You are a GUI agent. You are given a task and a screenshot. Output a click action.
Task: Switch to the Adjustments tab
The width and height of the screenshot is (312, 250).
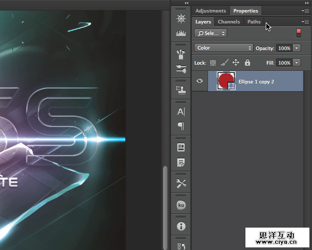pyautogui.click(x=211, y=11)
